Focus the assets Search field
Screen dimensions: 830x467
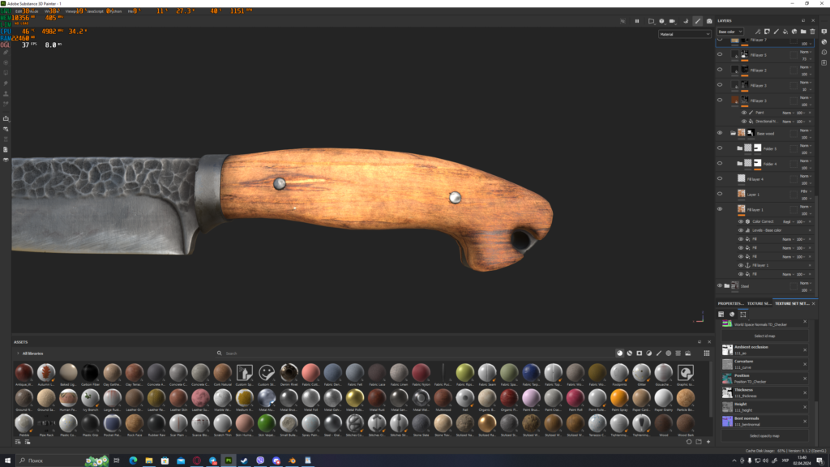413,353
